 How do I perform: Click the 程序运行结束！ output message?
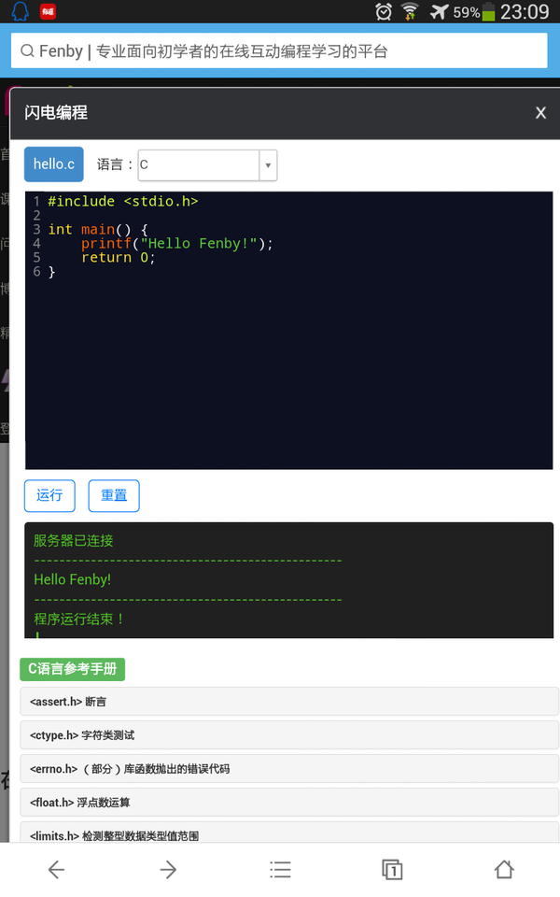[x=78, y=619]
